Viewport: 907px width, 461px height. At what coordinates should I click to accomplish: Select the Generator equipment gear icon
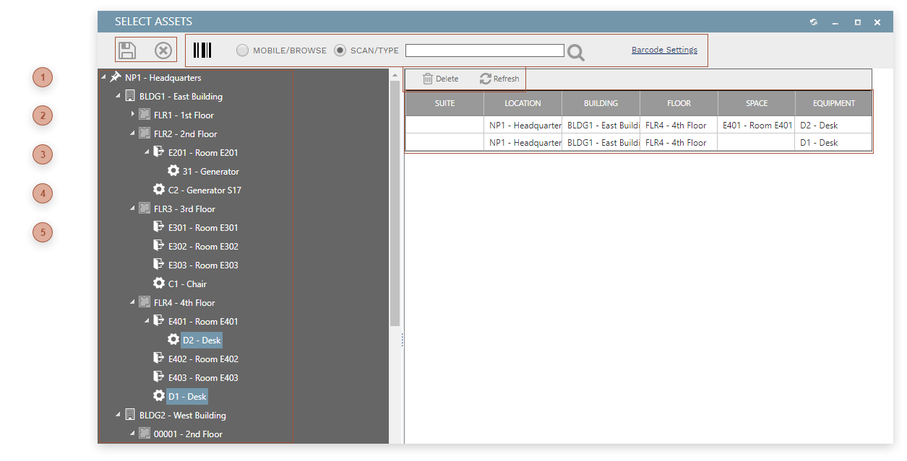173,171
